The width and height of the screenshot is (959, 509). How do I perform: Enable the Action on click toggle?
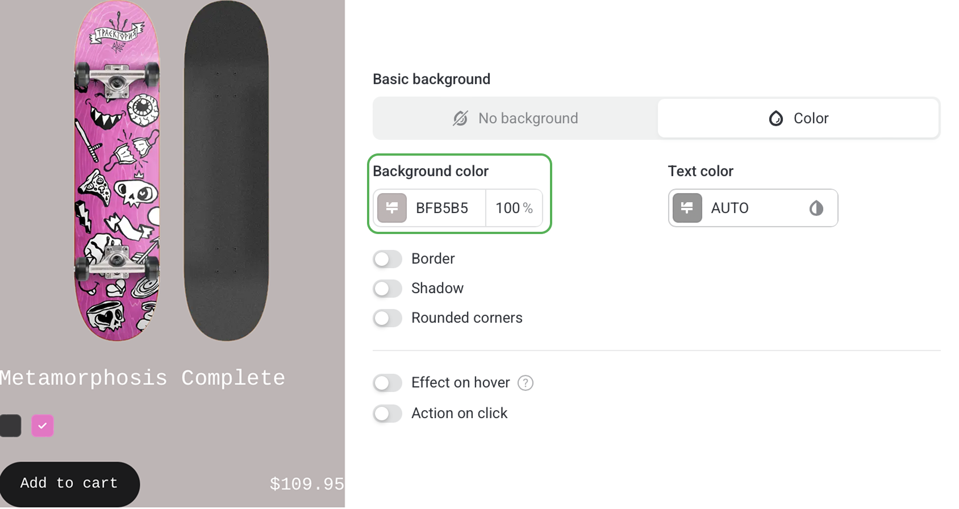point(387,414)
